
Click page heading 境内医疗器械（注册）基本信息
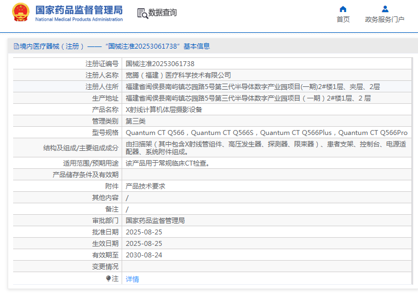tap(112, 46)
